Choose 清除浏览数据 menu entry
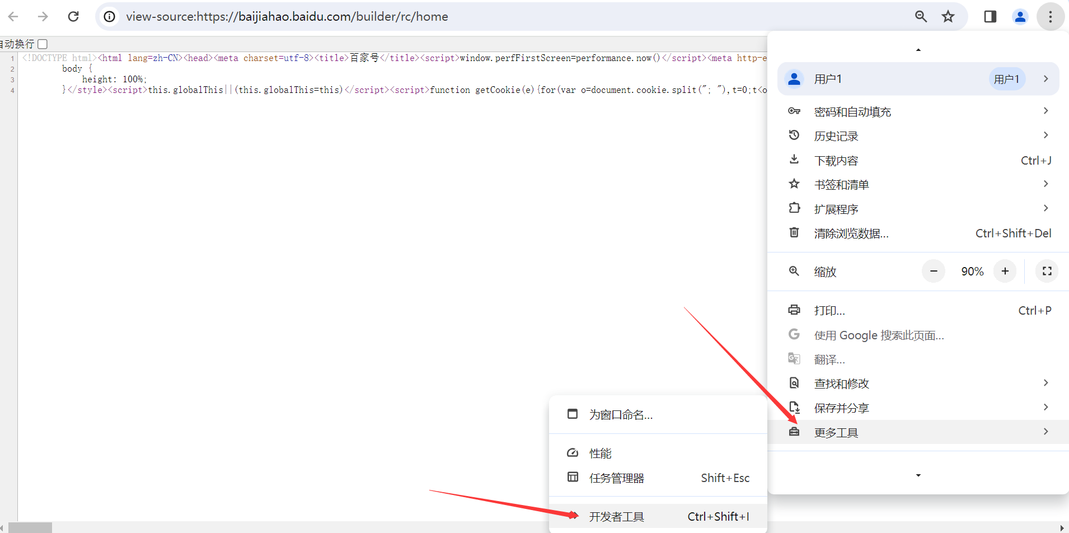 [x=851, y=233]
